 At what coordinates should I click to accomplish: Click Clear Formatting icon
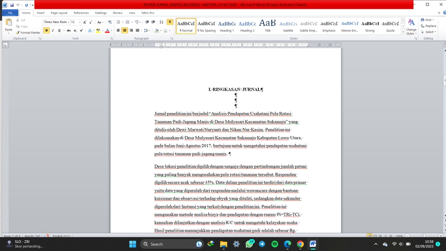(110, 22)
